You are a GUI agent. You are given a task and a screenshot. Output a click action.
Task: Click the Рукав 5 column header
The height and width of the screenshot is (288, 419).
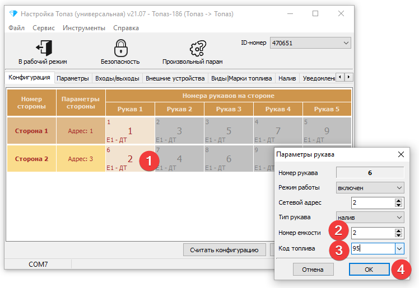(x=327, y=110)
